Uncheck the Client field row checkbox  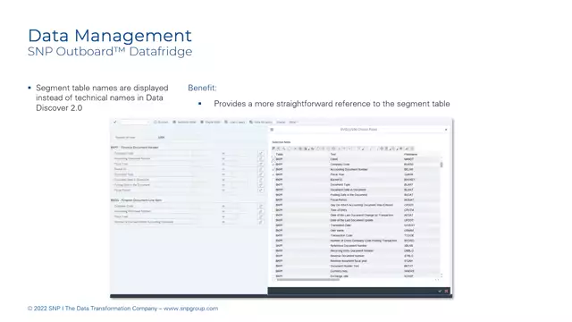click(x=273, y=159)
